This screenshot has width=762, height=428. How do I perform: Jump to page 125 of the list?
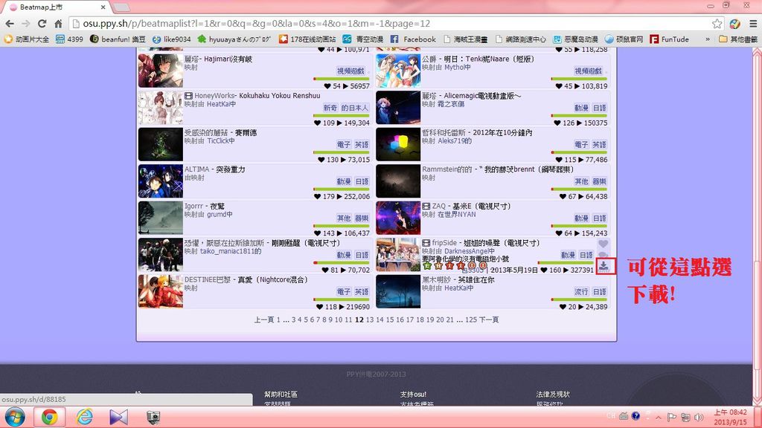[x=471, y=320]
